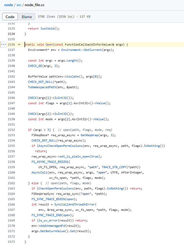
Task: Click the ToNamespacedPath call on line 2144
Action: pyautogui.click(x=42, y=87)
